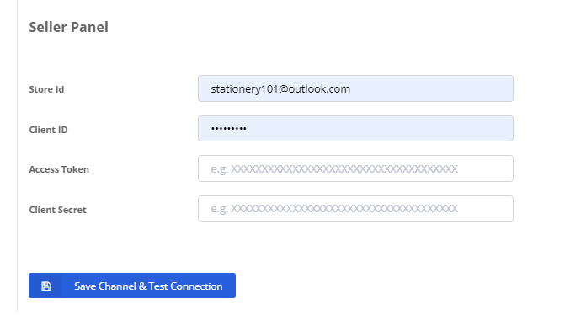Click the masked dots in Client ID

coord(229,128)
